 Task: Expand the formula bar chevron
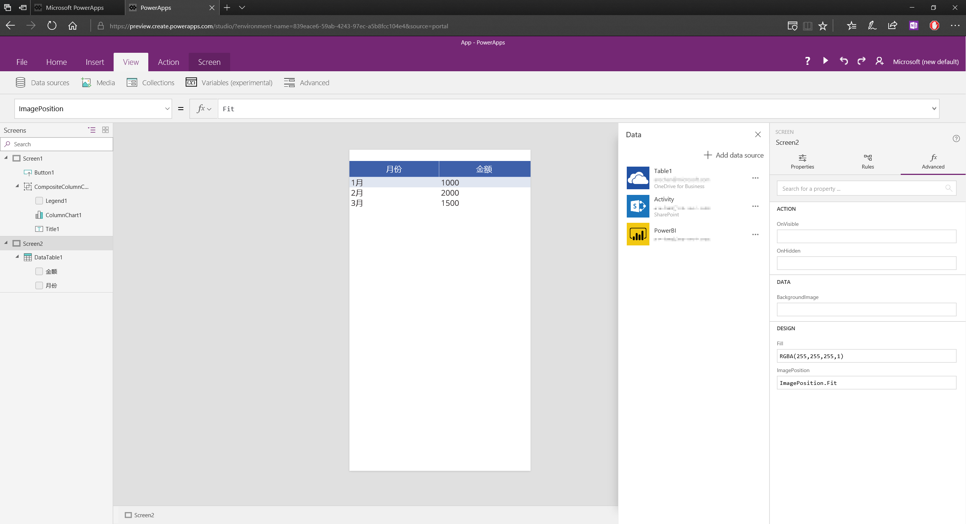point(934,109)
